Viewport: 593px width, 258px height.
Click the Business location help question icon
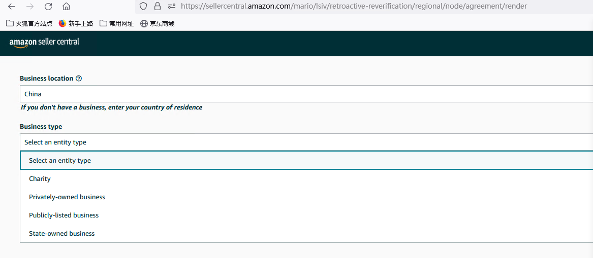coord(79,79)
